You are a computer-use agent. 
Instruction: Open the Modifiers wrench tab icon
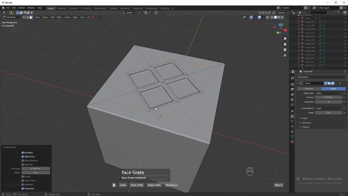tap(293, 116)
